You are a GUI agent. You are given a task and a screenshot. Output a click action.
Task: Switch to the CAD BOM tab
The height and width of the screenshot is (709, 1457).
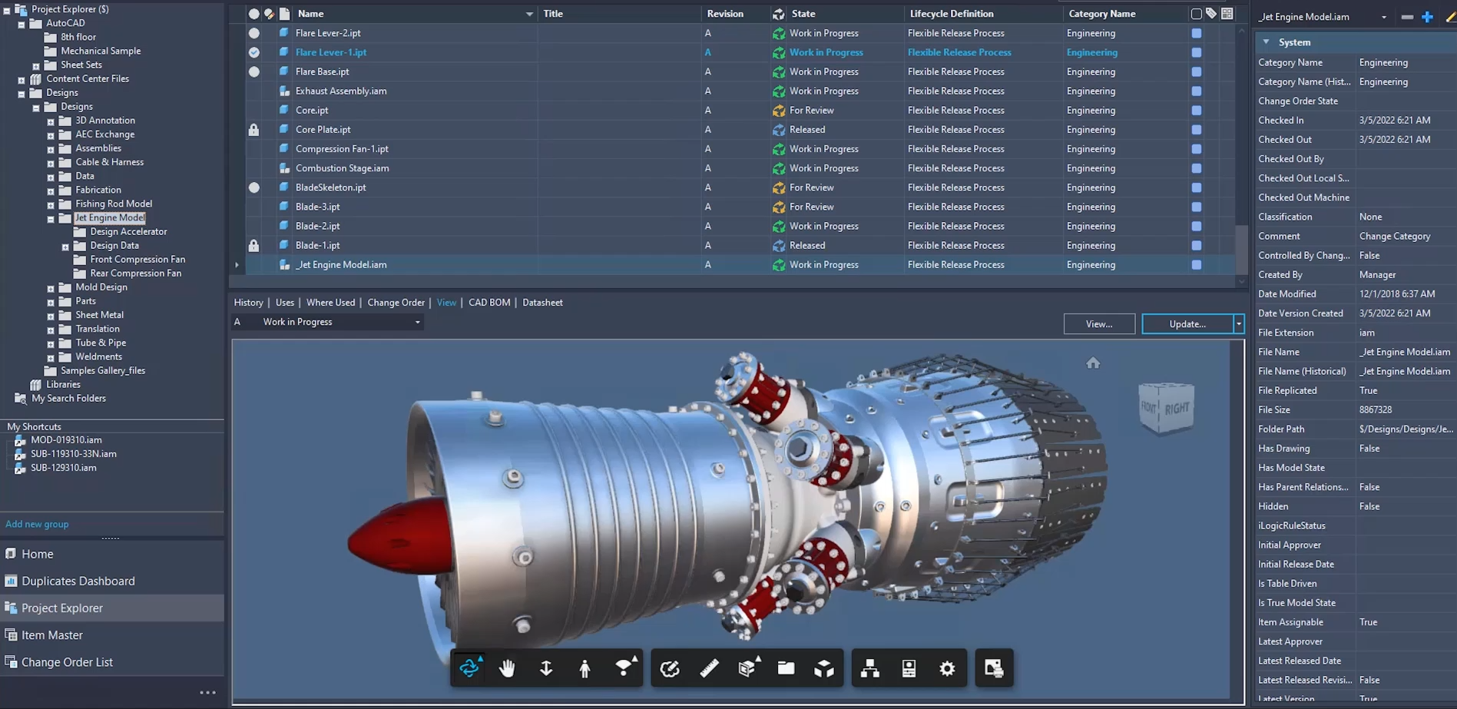489,303
